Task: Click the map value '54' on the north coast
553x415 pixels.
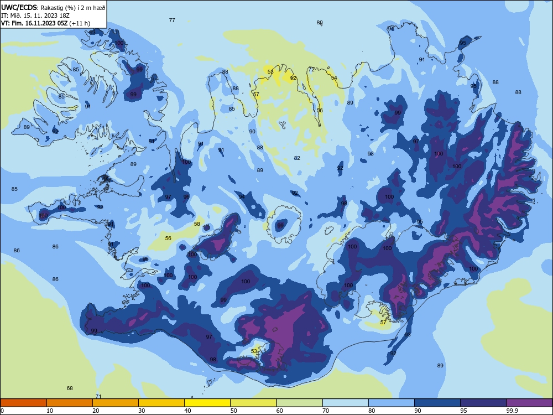Action: [x=334, y=77]
